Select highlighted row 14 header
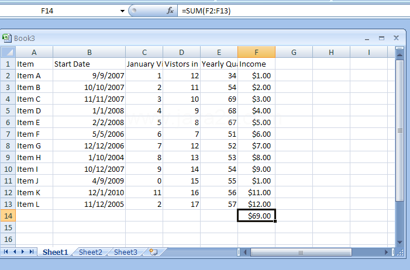The width and height of the screenshot is (410, 270). tap(8, 216)
